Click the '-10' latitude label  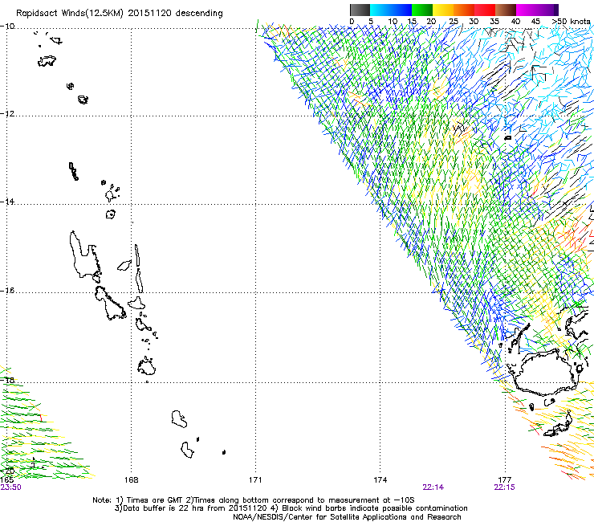(7, 27)
